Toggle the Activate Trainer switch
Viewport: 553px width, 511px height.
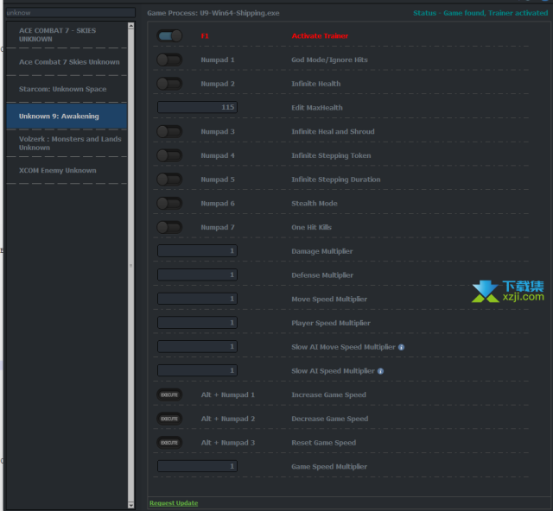coord(169,36)
